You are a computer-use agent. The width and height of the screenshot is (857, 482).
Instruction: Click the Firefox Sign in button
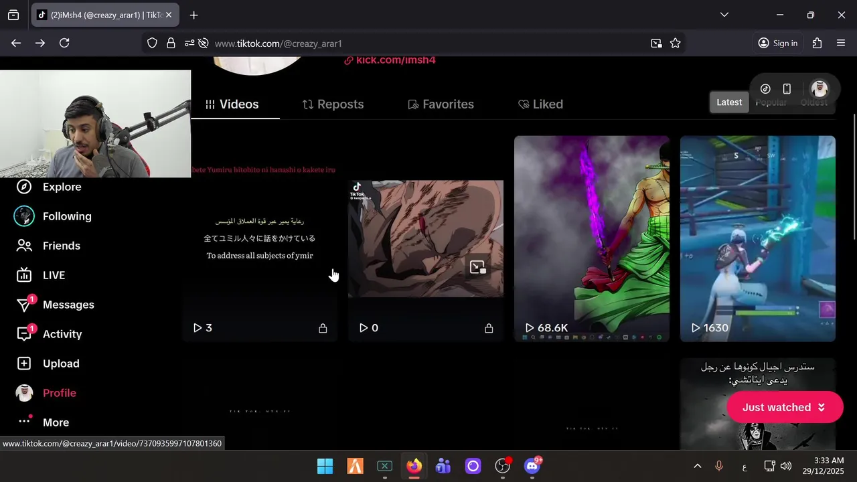click(777, 43)
